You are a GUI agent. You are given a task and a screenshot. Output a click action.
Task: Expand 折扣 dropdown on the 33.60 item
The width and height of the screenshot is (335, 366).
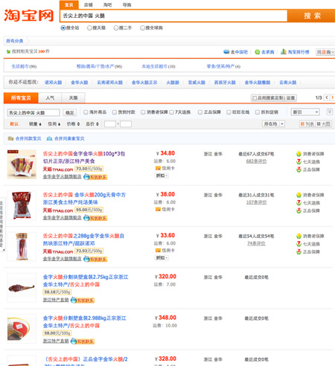(x=162, y=258)
